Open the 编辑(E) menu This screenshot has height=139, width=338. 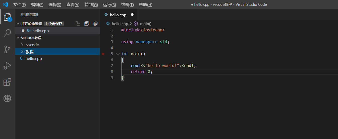pos(37,5)
